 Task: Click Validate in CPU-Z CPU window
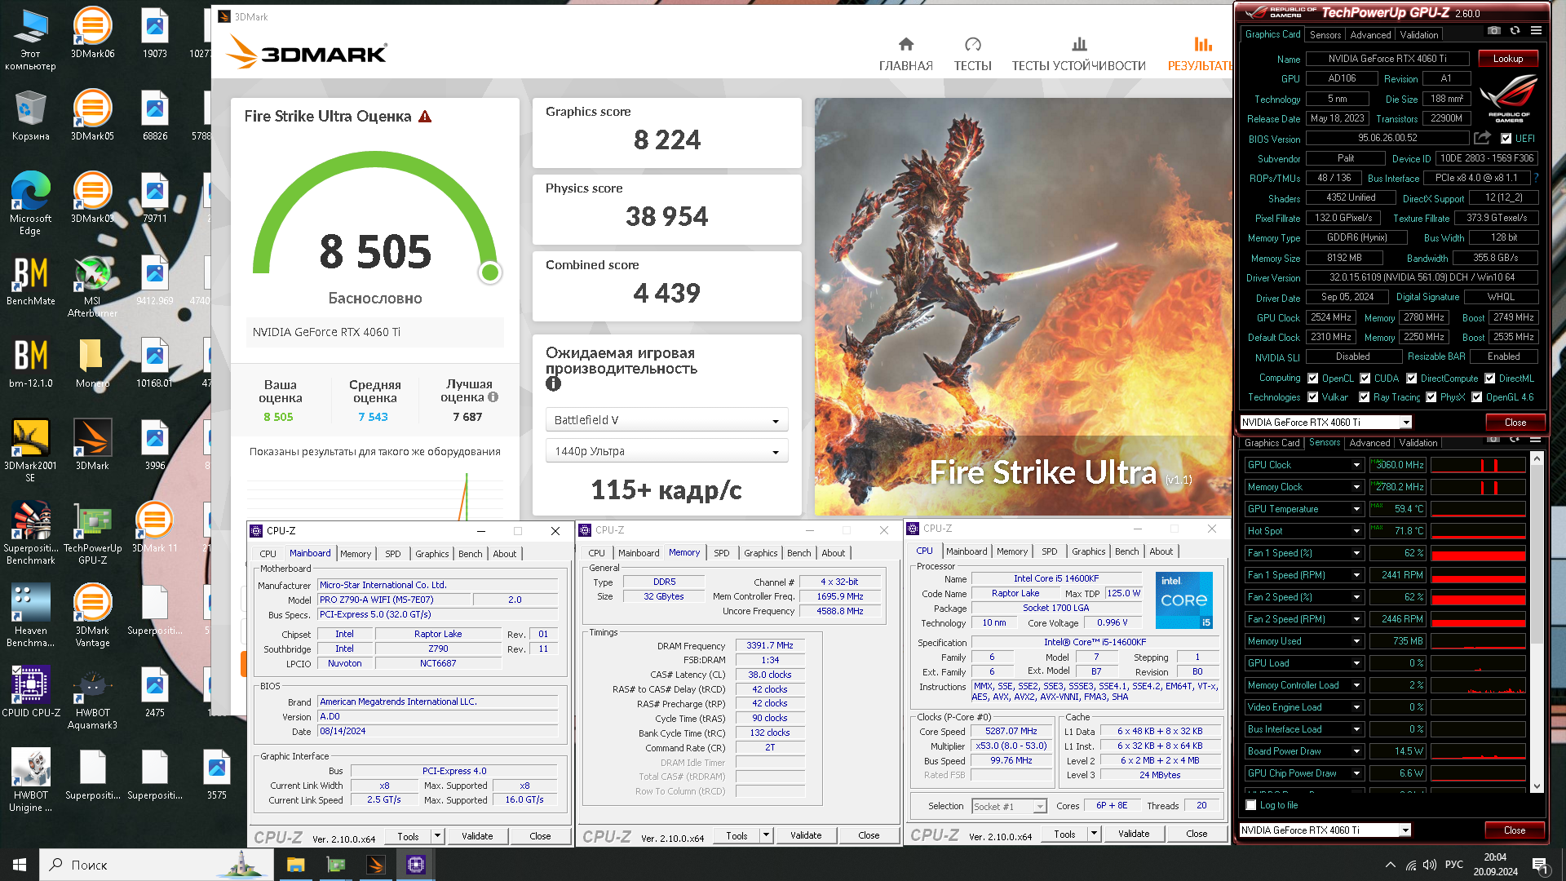(x=1134, y=834)
